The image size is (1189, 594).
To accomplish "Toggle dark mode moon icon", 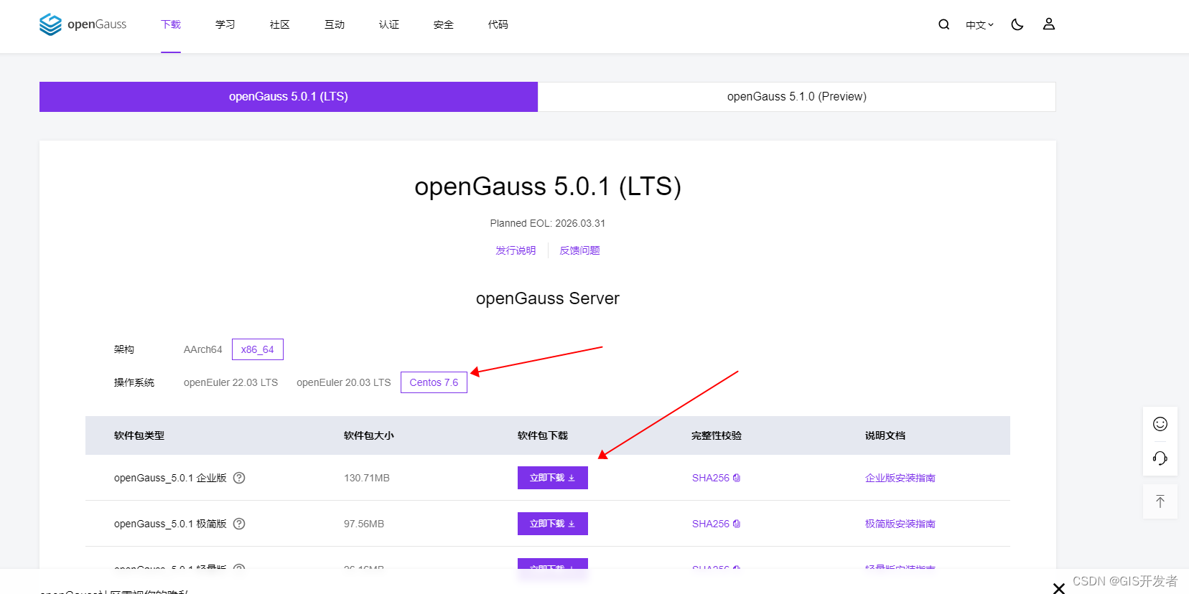I will coord(1017,24).
